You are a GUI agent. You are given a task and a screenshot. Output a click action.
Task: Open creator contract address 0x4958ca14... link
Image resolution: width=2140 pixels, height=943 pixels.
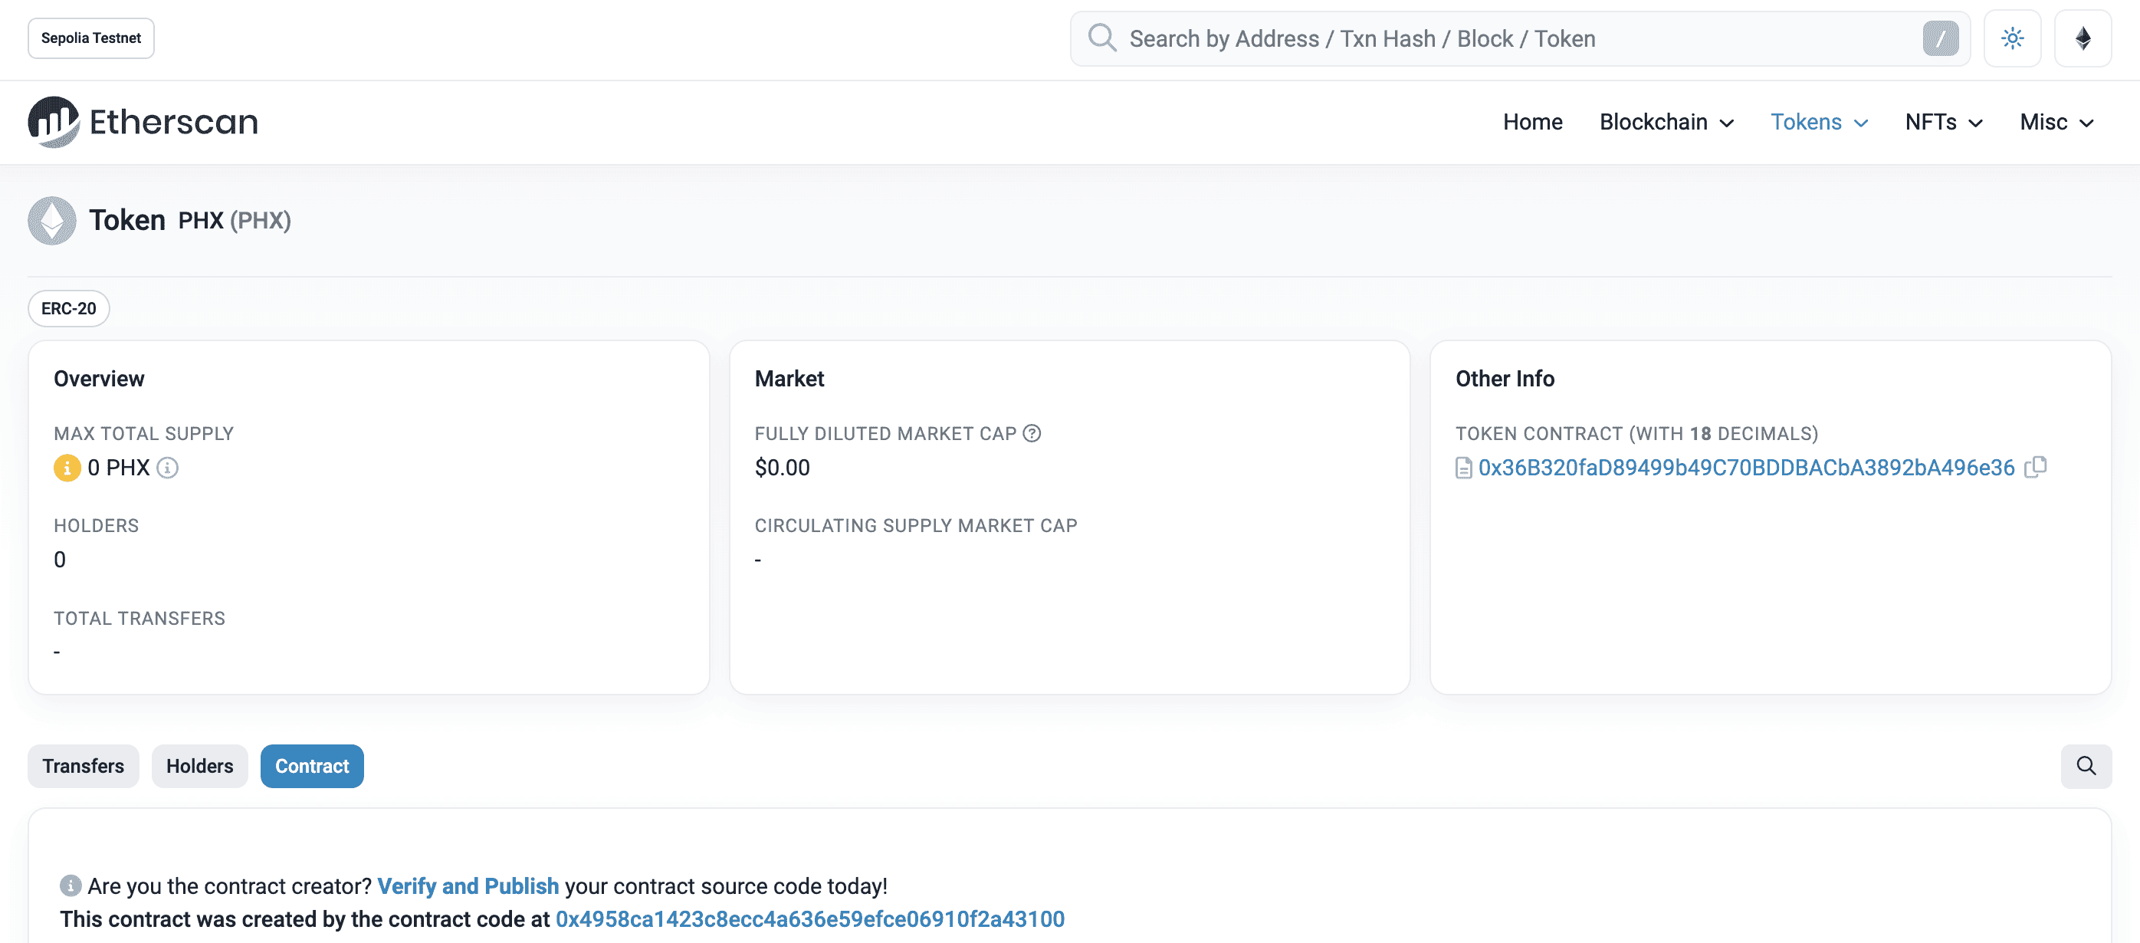pyautogui.click(x=810, y=919)
